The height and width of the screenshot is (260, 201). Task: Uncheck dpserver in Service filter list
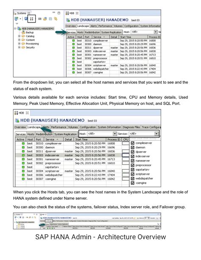132,152
